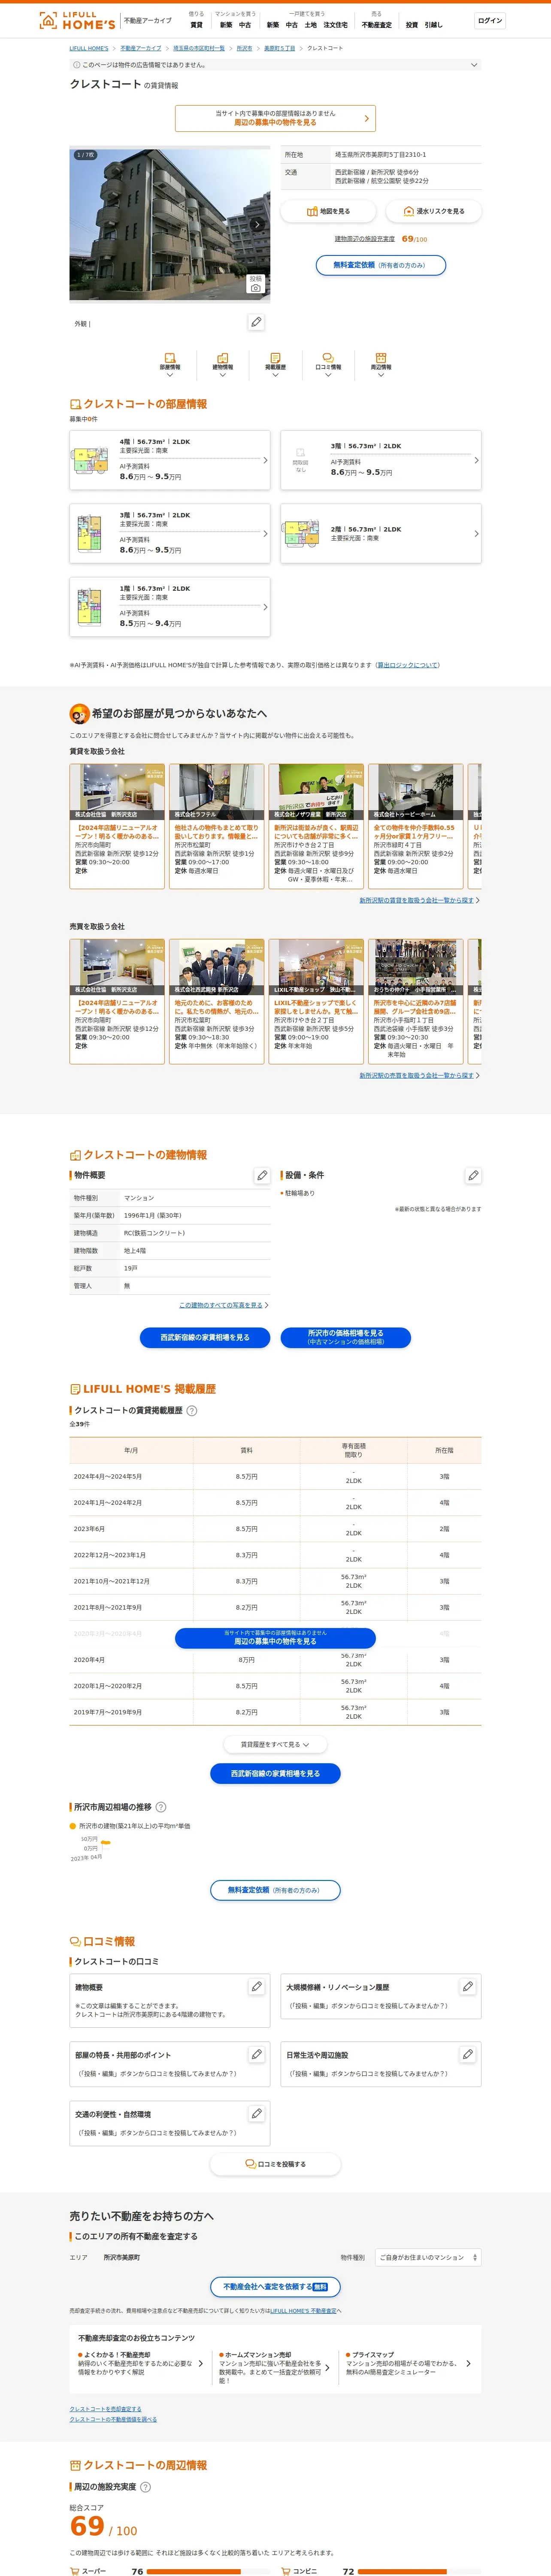Open 新所沢駅の売買を取り扱う会社一覧 link
The image size is (551, 2576).
click(x=416, y=1075)
